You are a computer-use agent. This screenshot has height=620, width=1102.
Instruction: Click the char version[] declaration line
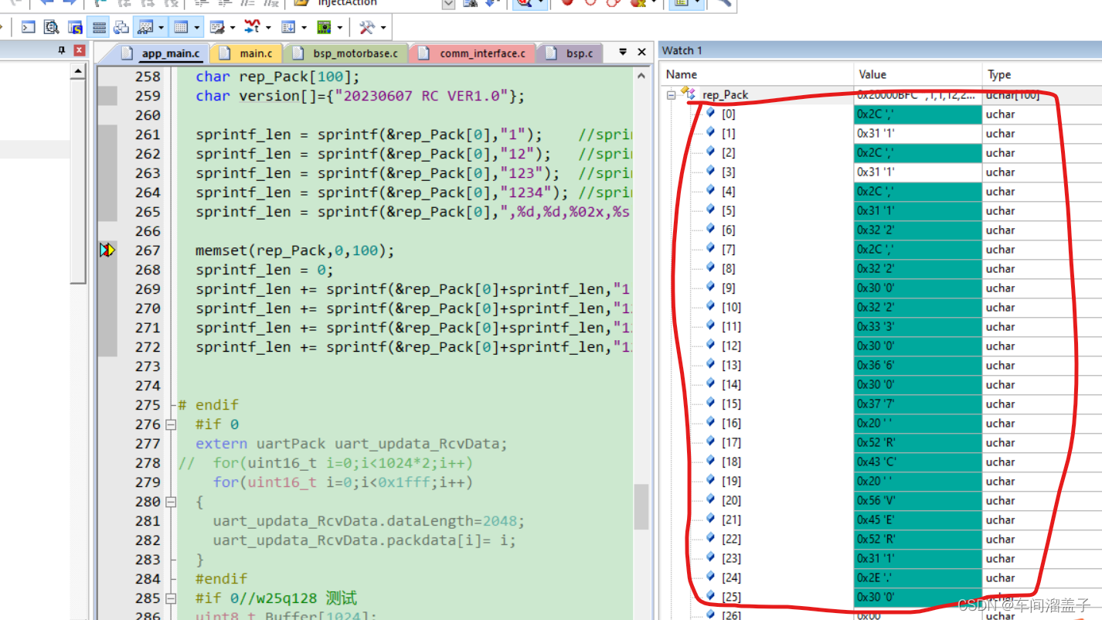(x=360, y=96)
